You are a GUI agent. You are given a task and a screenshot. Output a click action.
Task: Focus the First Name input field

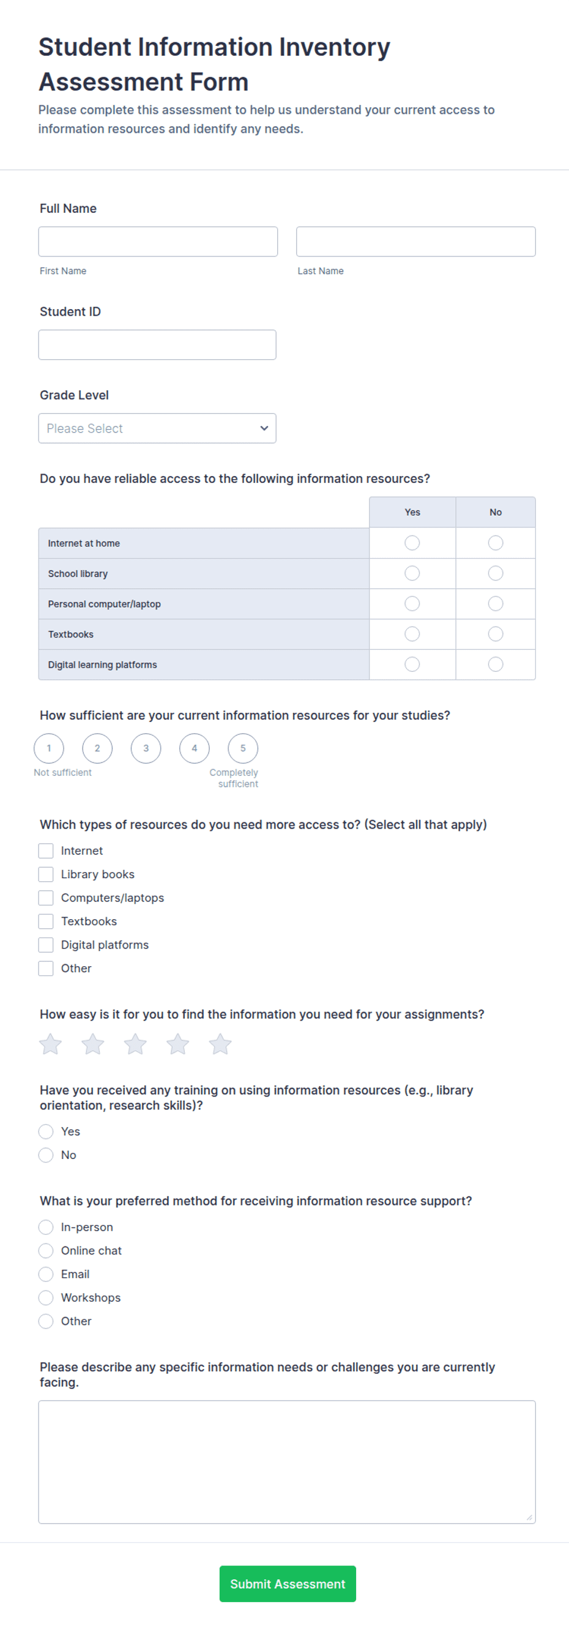coord(158,241)
